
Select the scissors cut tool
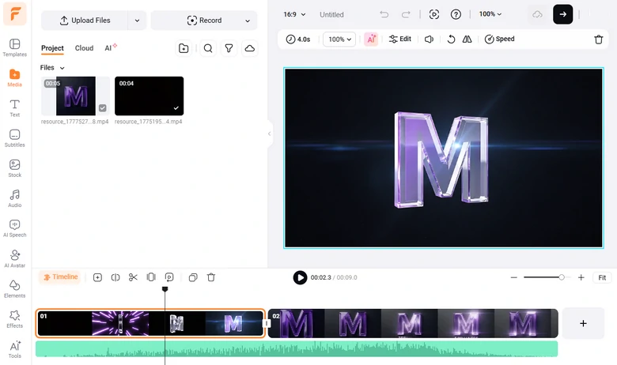pyautogui.click(x=133, y=277)
